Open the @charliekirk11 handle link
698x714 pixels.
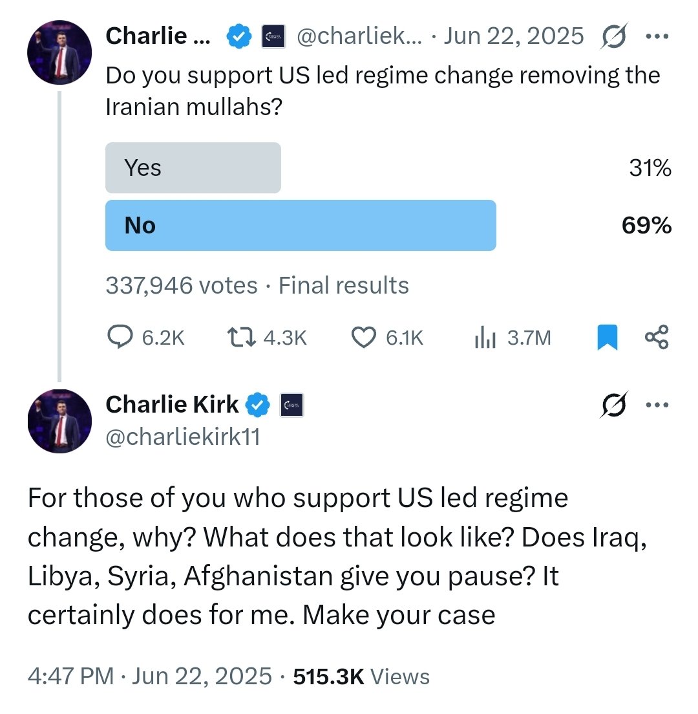pyautogui.click(x=182, y=437)
